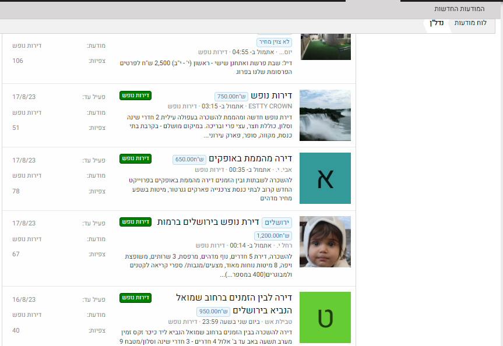Click the green דירות נופש badge on the ברמות listing
Viewport: 503px width, 346px height.
tap(135, 222)
